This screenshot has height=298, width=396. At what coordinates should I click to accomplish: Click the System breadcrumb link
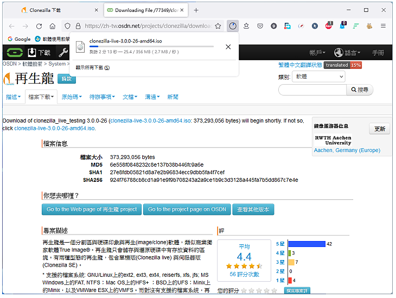click(57, 64)
